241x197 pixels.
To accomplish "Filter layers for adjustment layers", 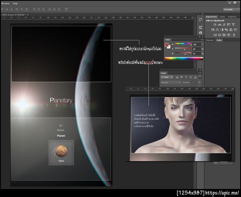I will (182, 77).
